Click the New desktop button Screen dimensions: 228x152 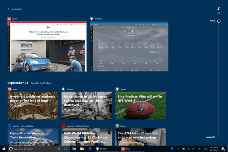[x=14, y=9]
